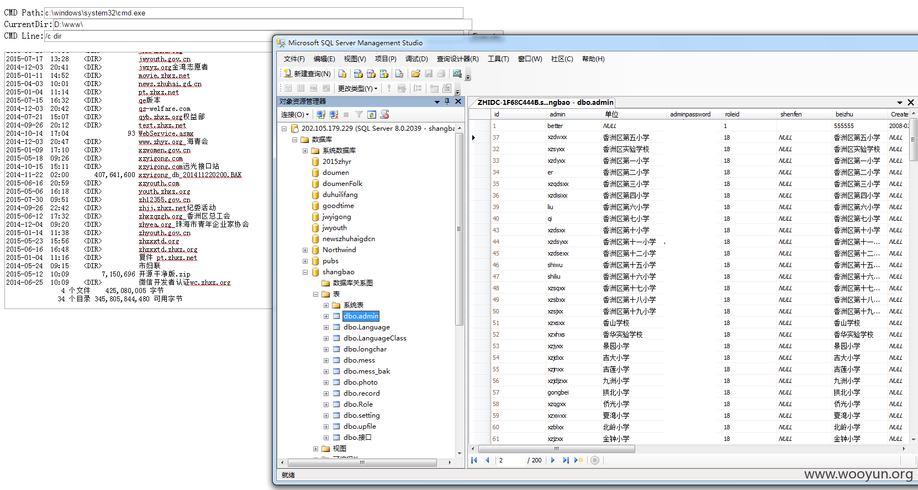The width and height of the screenshot is (918, 490).
Task: Expand the dbo.Language table node
Action: point(326,327)
